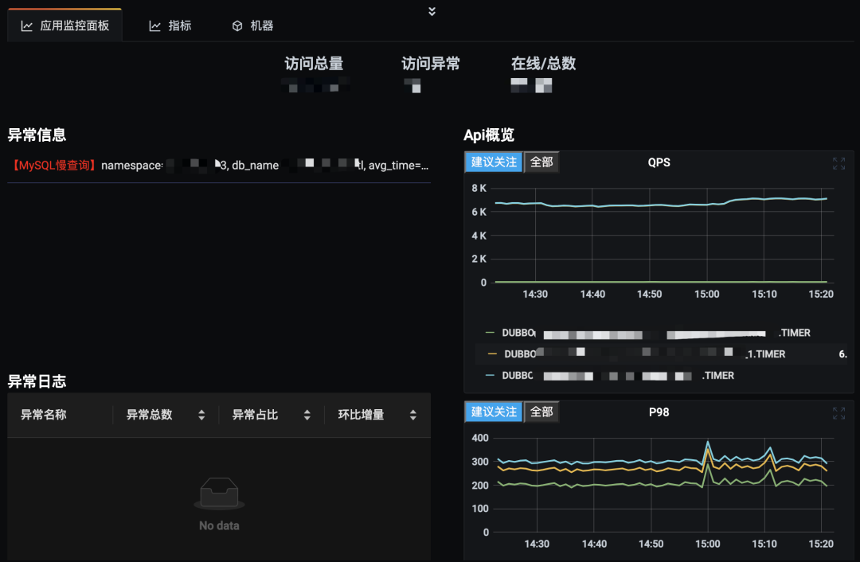860x562 pixels.
Task: Click the sort arrows beside 环比增量 header
Action: click(412, 414)
